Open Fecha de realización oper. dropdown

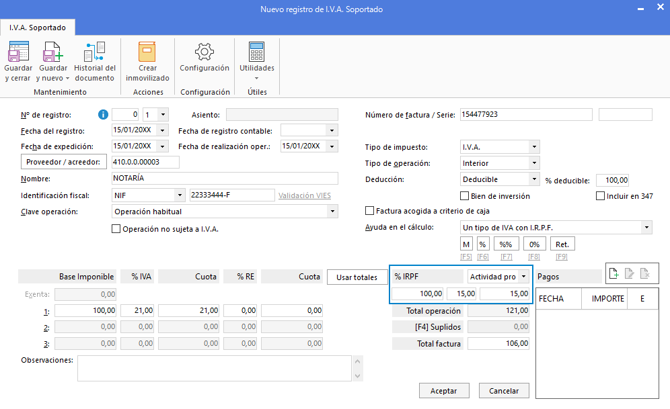pyautogui.click(x=332, y=146)
